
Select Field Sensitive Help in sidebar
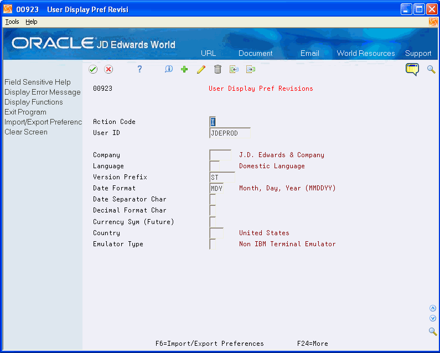click(x=38, y=82)
